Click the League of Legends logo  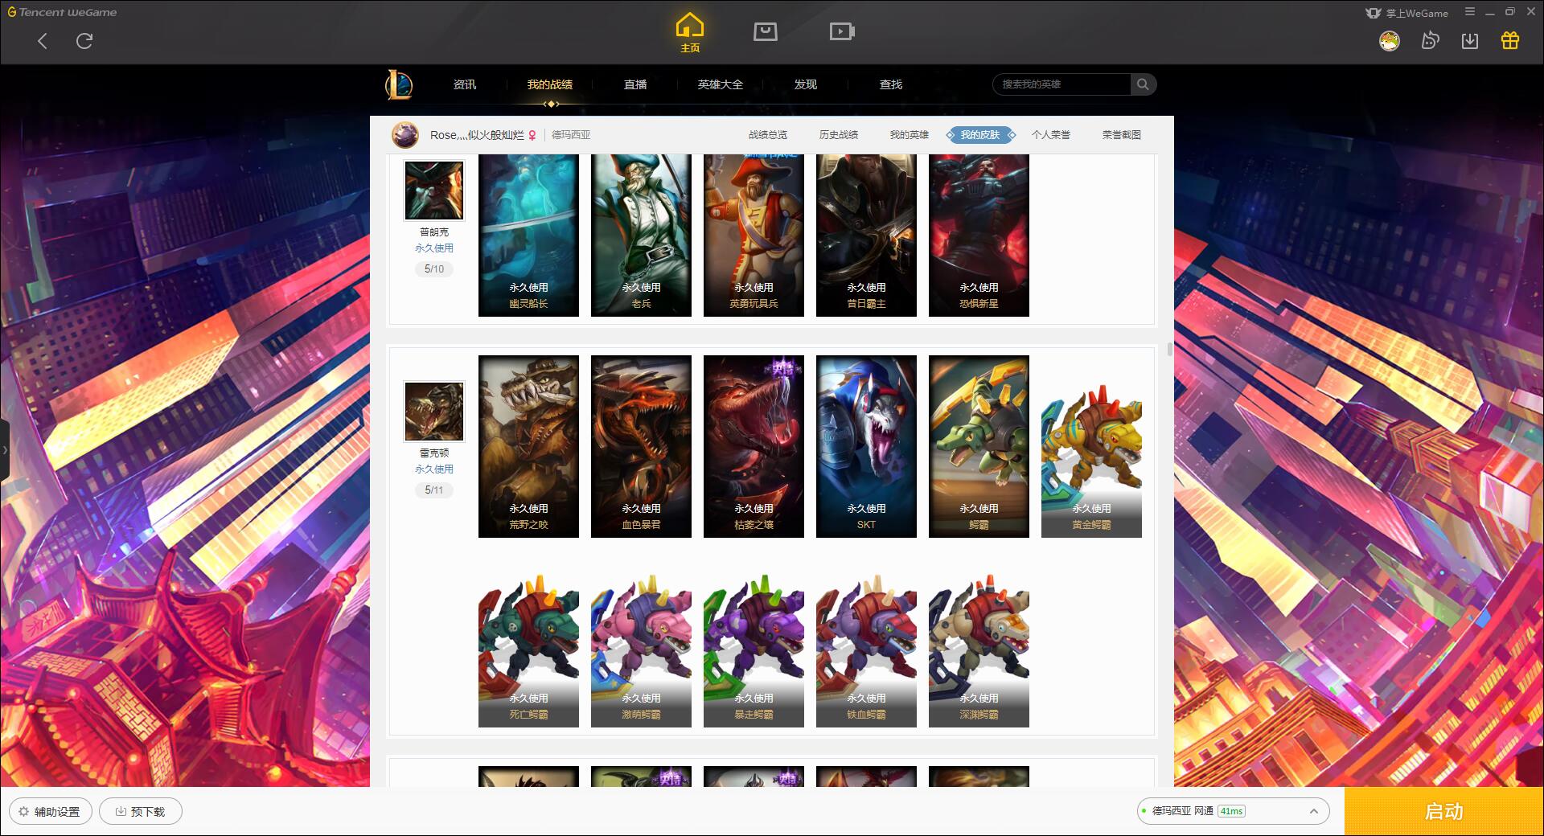[x=399, y=84]
